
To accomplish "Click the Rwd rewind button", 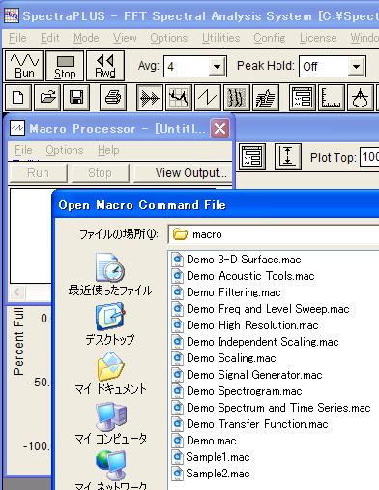I will (x=105, y=66).
